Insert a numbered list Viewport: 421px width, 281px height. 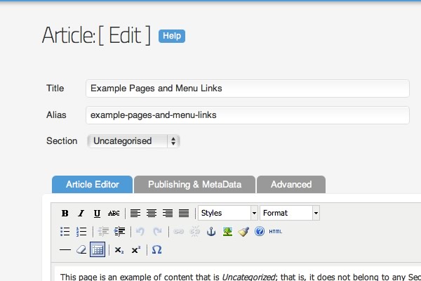point(81,231)
